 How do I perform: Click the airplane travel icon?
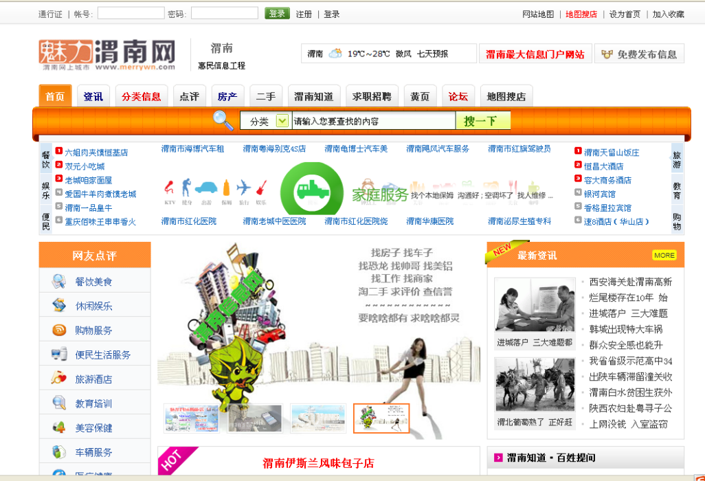pyautogui.click(x=244, y=187)
